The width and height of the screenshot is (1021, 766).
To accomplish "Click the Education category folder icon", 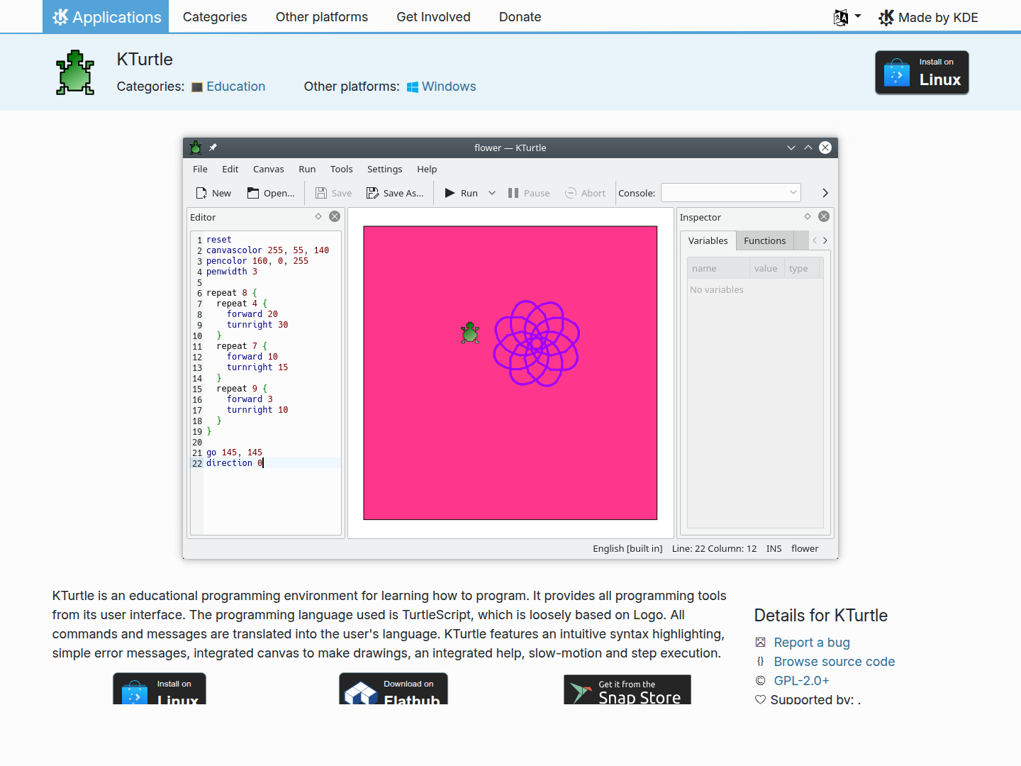I will pos(197,87).
